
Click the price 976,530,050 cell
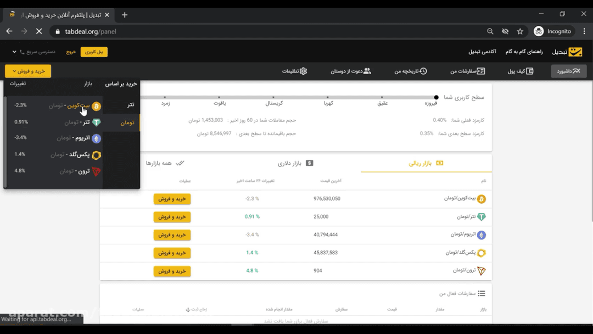327,198
